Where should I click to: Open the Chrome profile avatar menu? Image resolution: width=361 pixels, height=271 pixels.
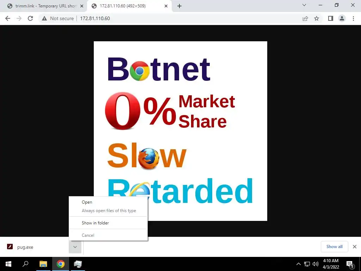click(x=342, y=18)
